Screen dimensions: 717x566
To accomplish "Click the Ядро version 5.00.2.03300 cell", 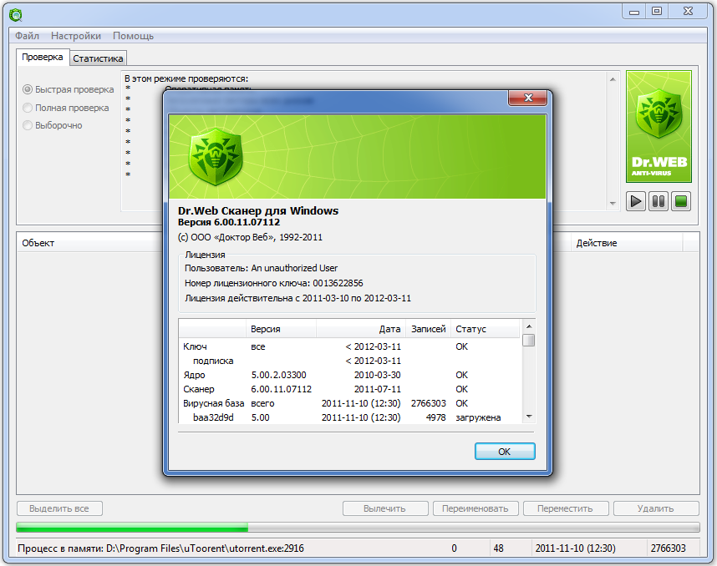I will tap(278, 375).
